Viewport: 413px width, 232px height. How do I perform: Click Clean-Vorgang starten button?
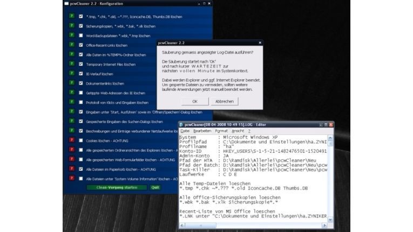click(x=117, y=187)
